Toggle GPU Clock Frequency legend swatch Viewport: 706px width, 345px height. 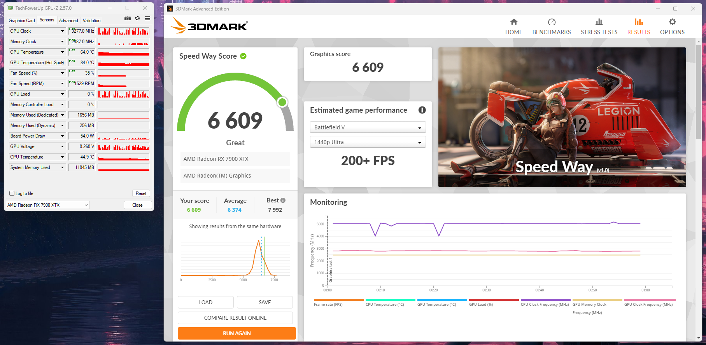tap(650, 300)
